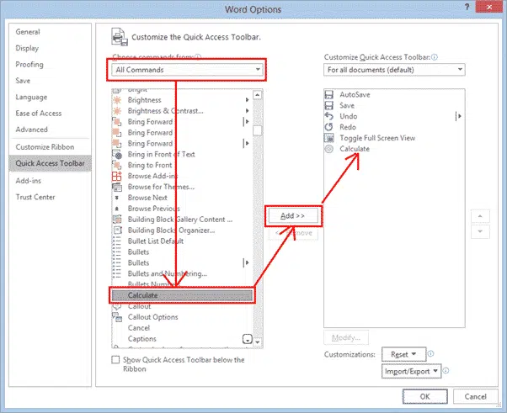Click info icon beside Customize Quick Access Toolbar
The height and width of the screenshot is (413, 507).
coord(435,57)
